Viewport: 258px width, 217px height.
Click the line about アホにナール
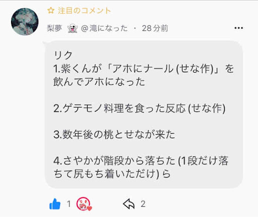click(x=144, y=69)
